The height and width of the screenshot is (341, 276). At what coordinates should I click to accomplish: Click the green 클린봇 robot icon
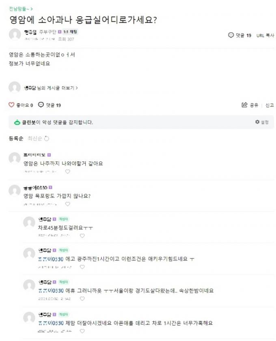(17, 122)
